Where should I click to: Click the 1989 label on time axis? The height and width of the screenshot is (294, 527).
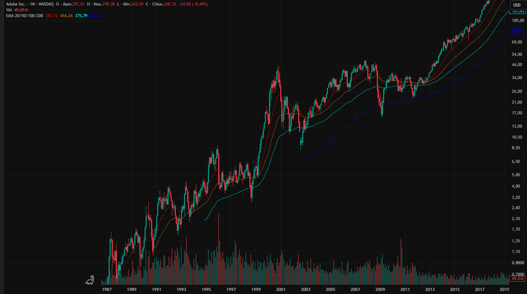pyautogui.click(x=132, y=289)
